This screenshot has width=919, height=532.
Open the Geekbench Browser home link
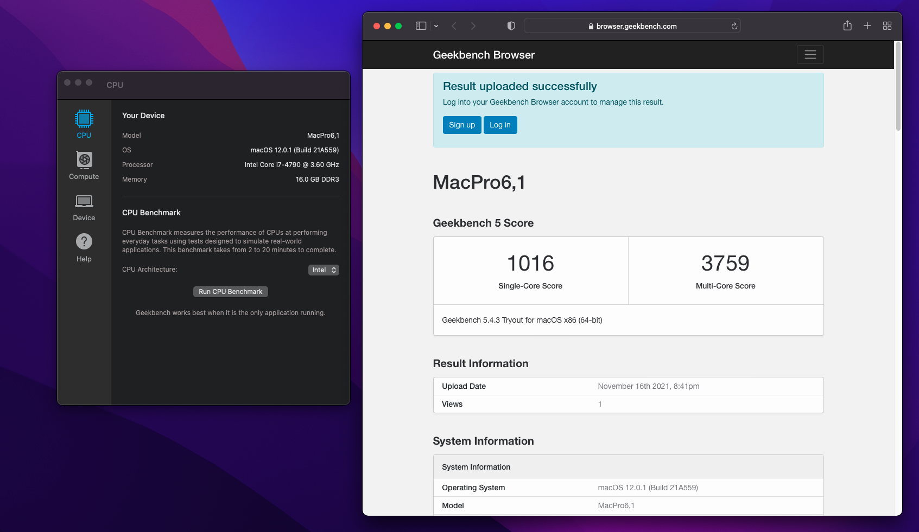[x=484, y=55]
